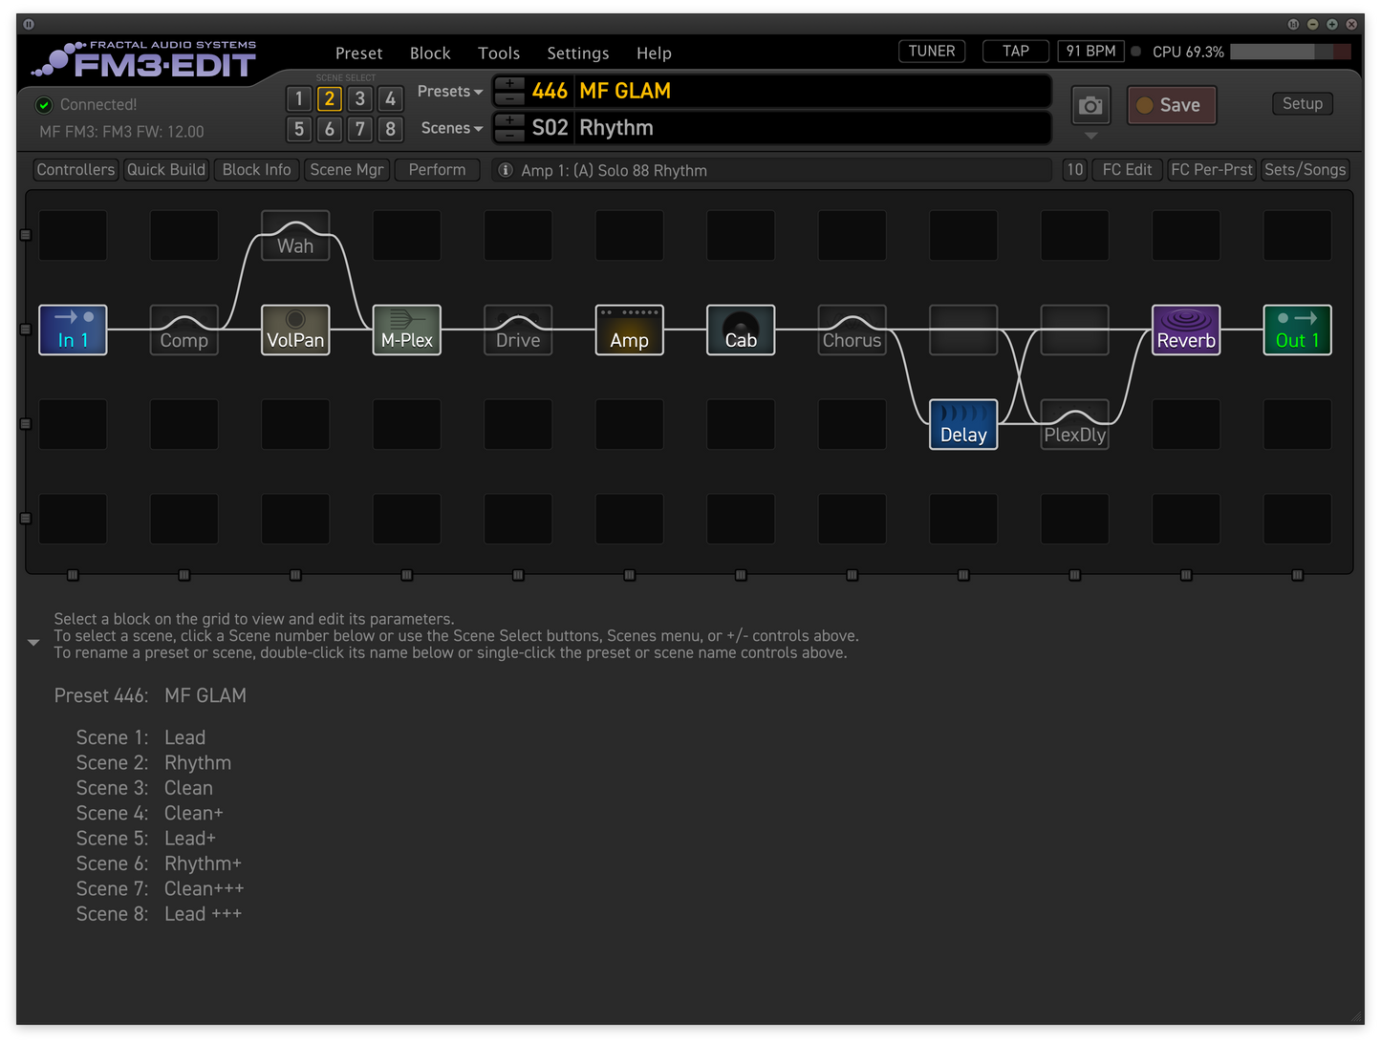
Task: Open the Scene Mgr
Action: 347,170
